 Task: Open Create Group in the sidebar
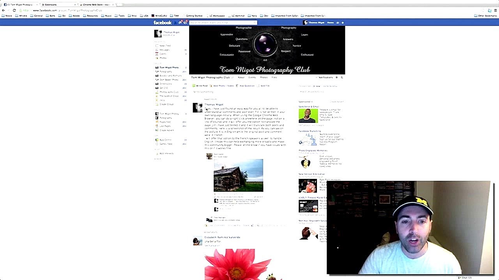(x=166, y=104)
